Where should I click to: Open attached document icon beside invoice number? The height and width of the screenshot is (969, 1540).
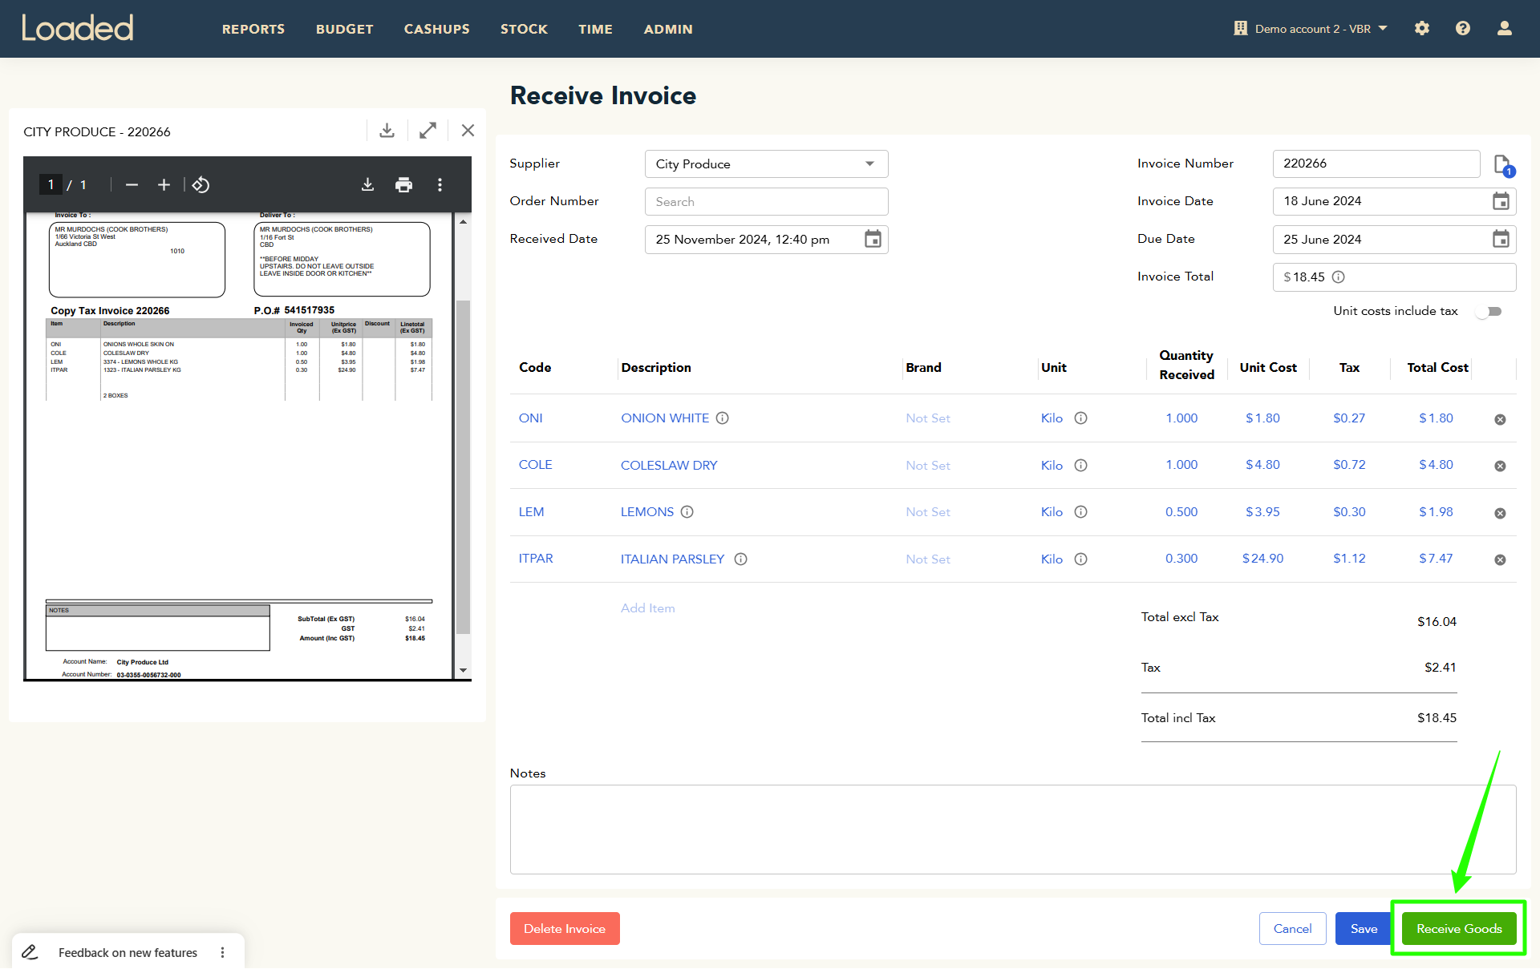point(1503,166)
